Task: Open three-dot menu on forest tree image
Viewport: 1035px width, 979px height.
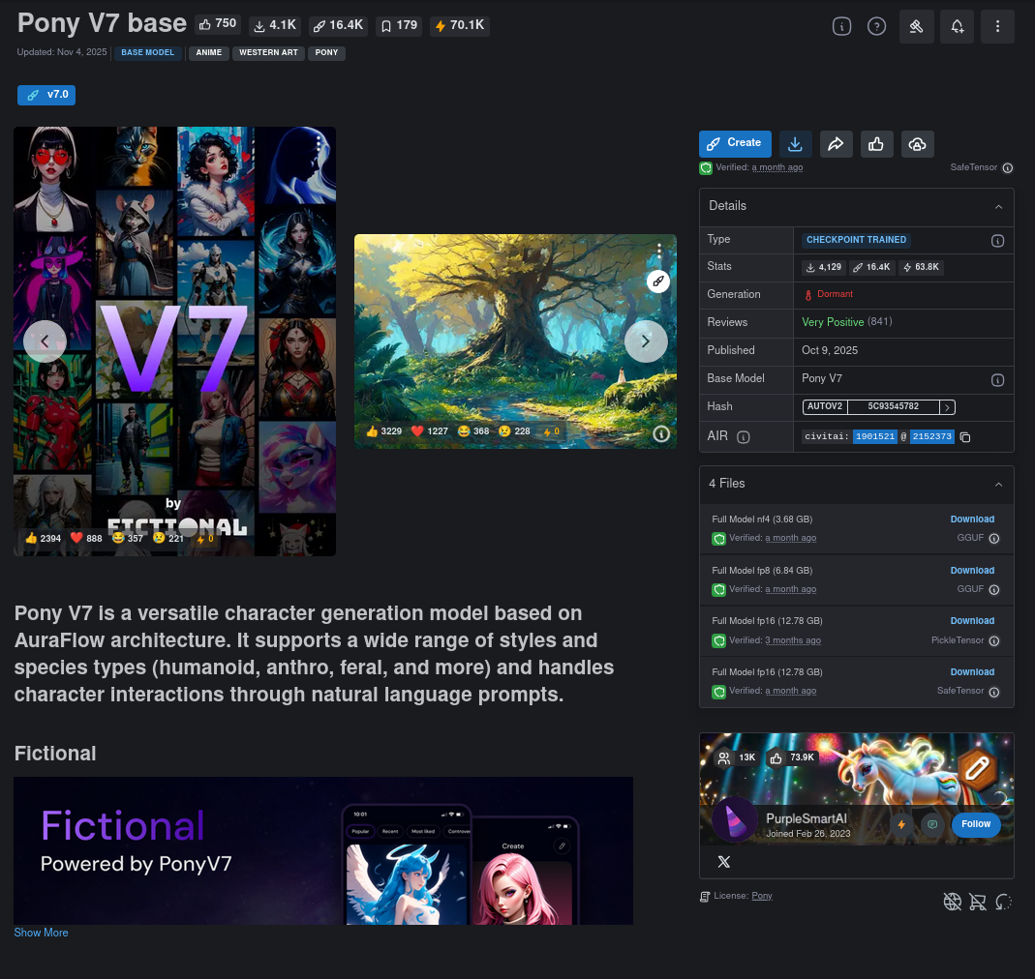Action: [658, 251]
